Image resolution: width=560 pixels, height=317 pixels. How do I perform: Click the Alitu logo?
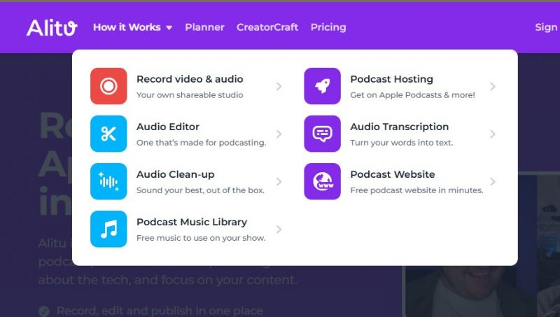(52, 27)
